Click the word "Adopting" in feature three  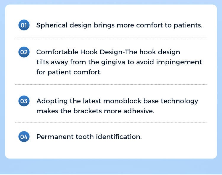51,101
